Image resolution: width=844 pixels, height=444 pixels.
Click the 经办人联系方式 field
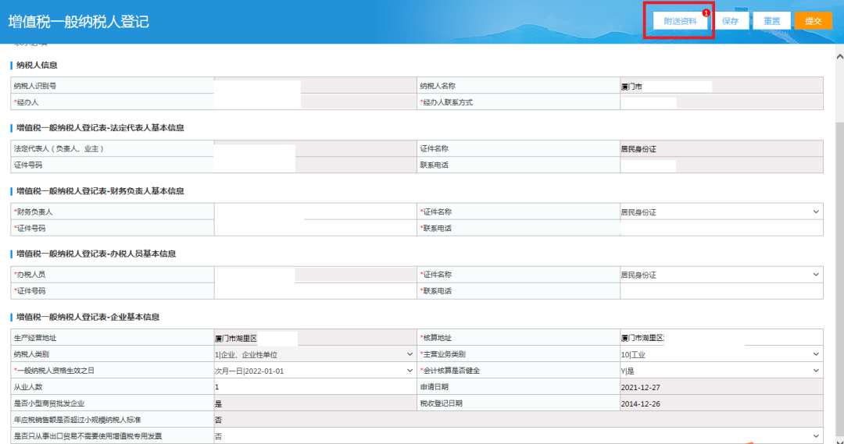click(x=721, y=102)
